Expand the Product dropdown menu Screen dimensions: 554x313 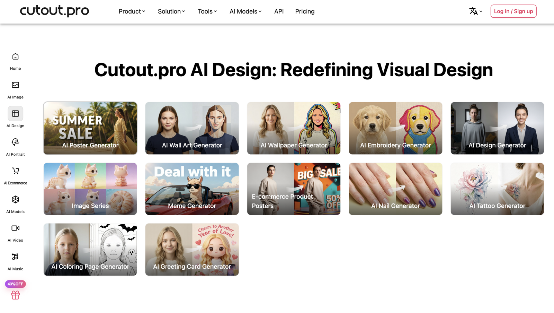pos(132,11)
